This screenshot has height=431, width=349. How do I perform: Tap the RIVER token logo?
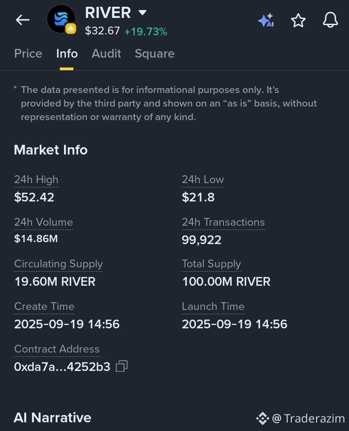[x=61, y=19]
